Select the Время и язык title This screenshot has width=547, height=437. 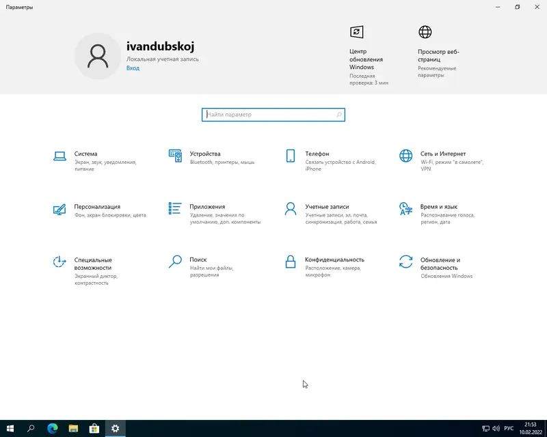point(438,207)
